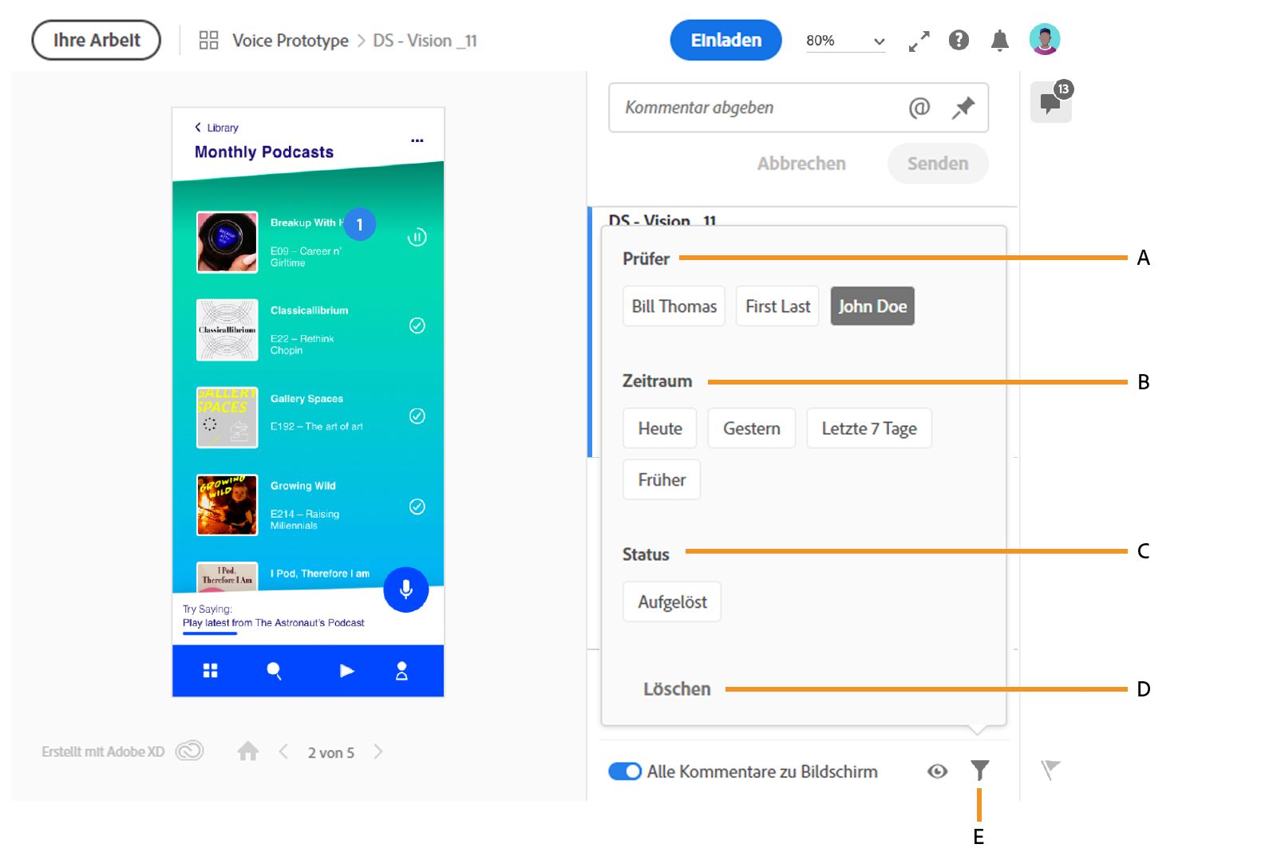This screenshot has width=1277, height=852.
Task: Open help via the question mark icon
Action: (959, 40)
